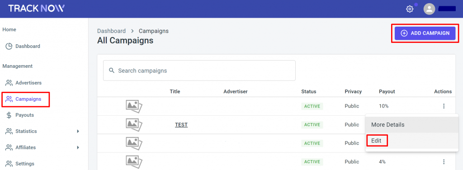Click the username next to avatar
This screenshot has width=463, height=170.
pos(447,9)
